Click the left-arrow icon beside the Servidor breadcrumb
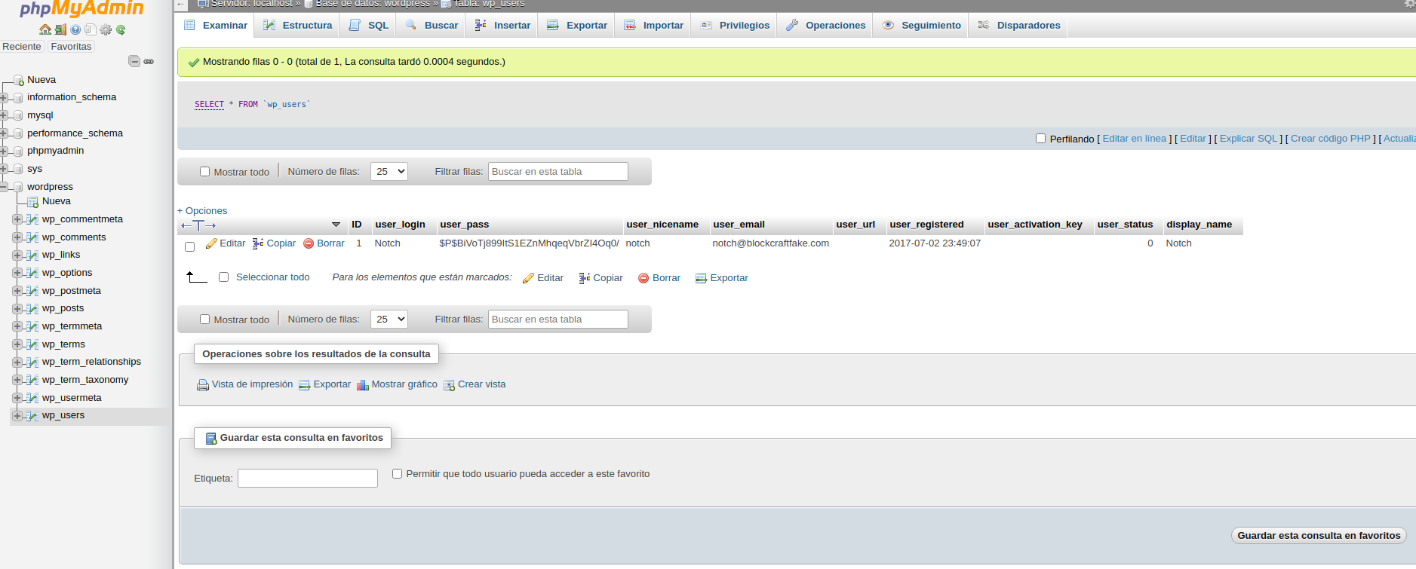 tap(181, 5)
